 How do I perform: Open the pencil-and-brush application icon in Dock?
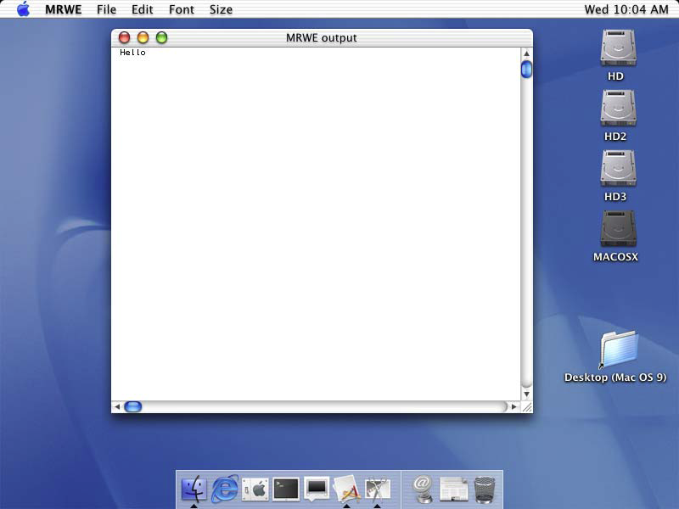[347, 489]
